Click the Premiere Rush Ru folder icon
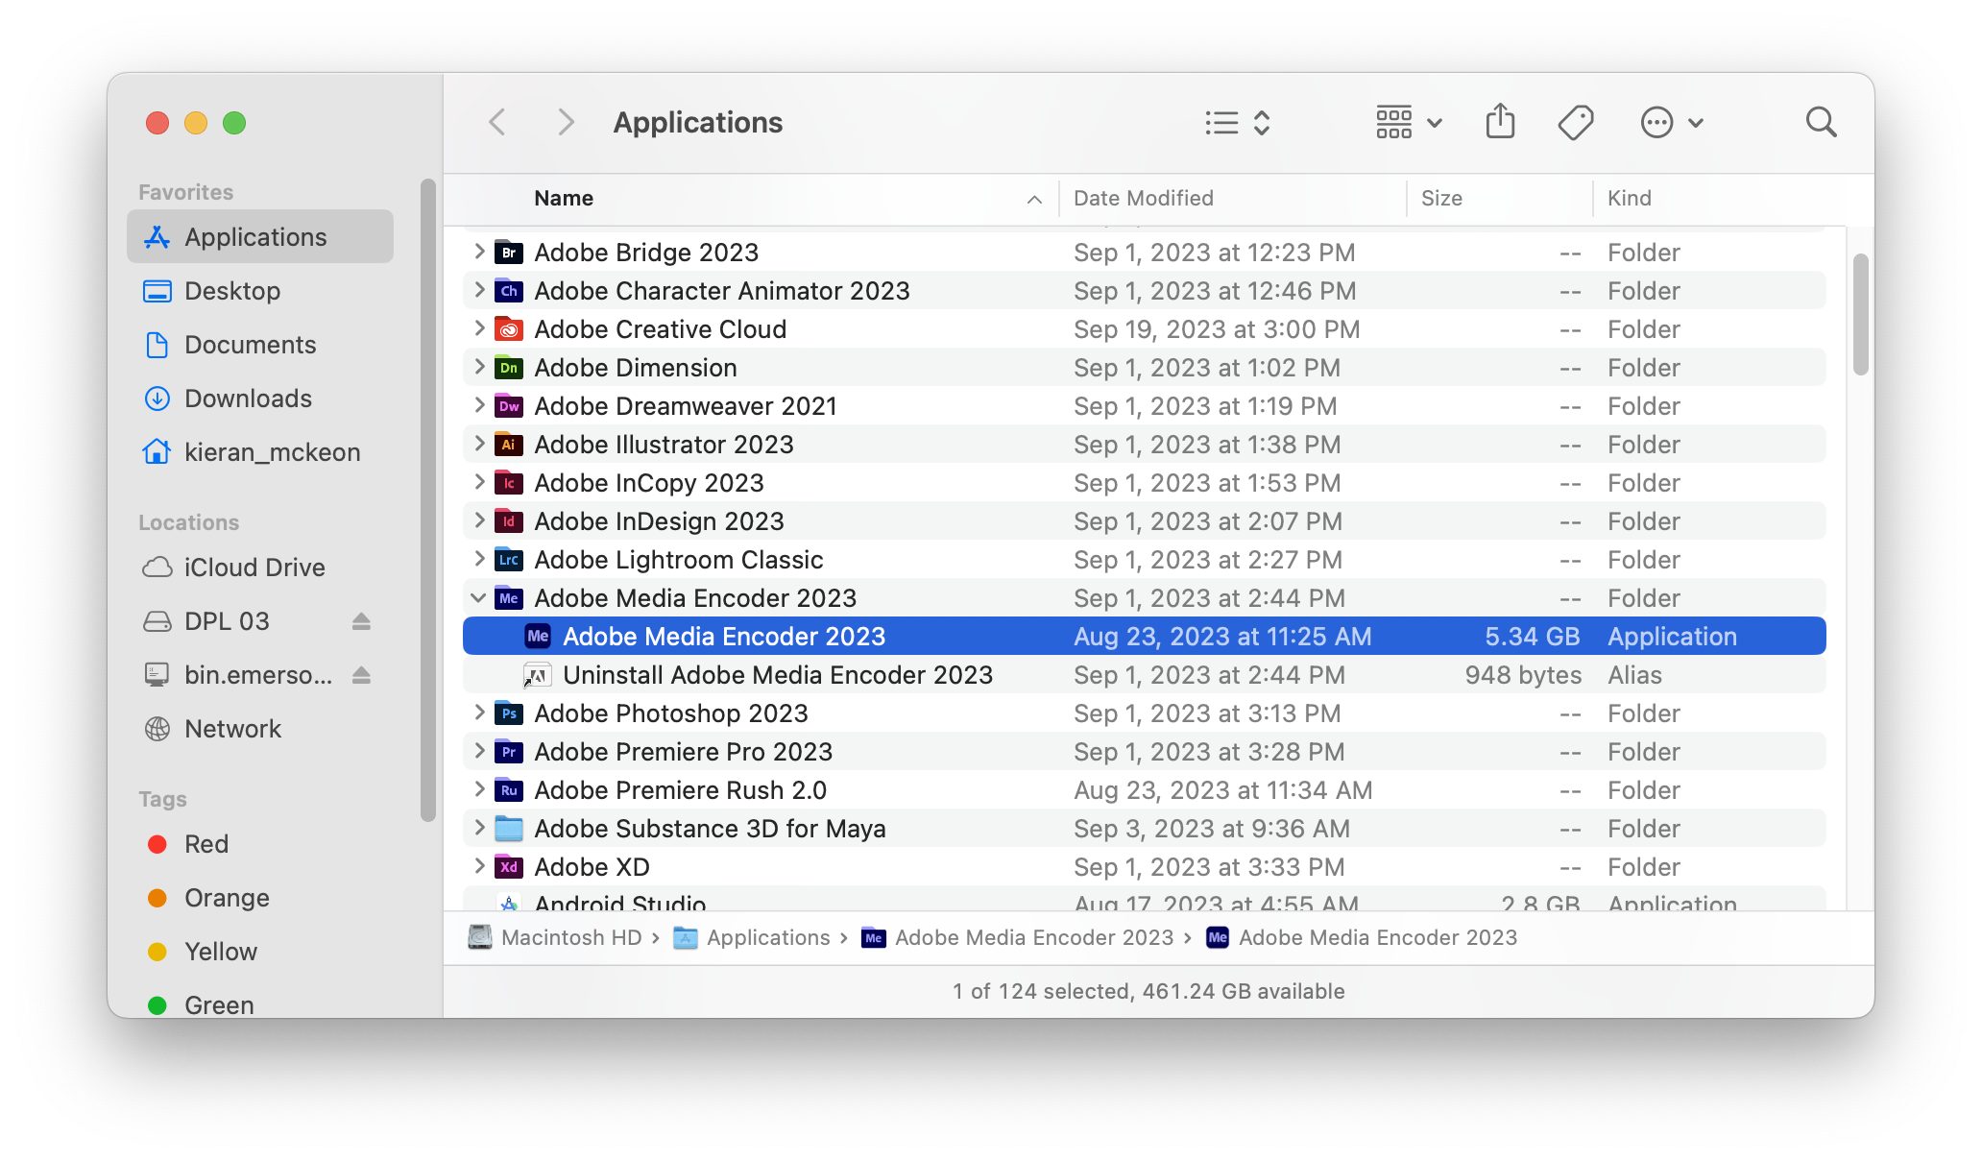The height and width of the screenshot is (1160, 1982). pos(509,790)
